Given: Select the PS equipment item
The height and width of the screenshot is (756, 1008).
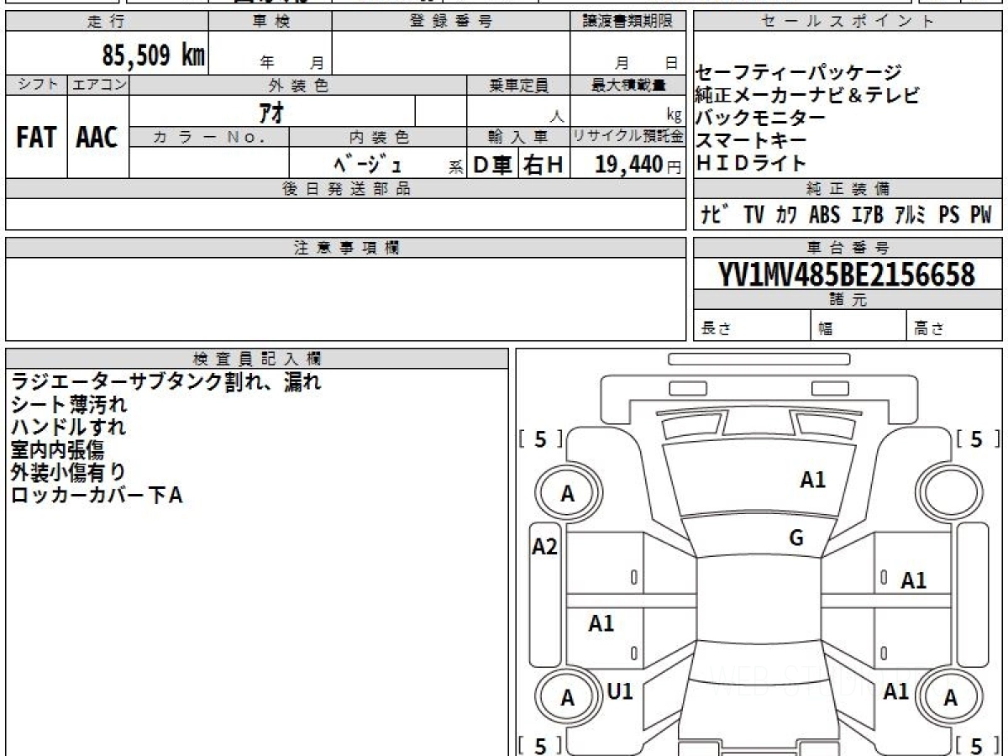Looking at the screenshot, I should click(x=949, y=215).
